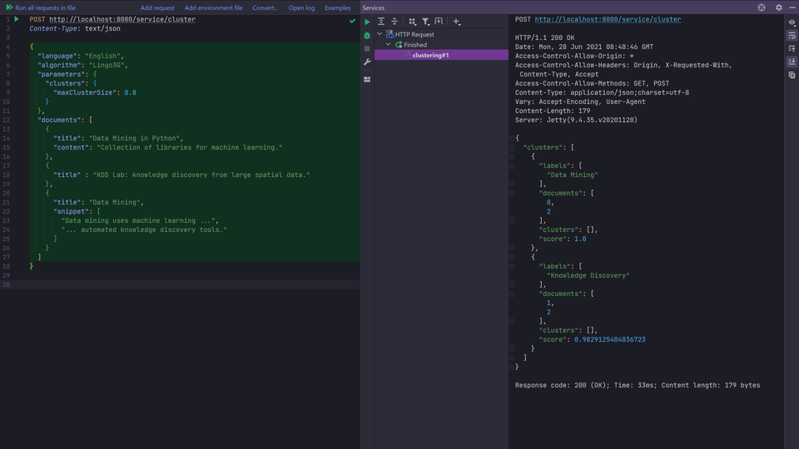
Task: Click the "Data Mining in Python" title string
Action: (134, 139)
